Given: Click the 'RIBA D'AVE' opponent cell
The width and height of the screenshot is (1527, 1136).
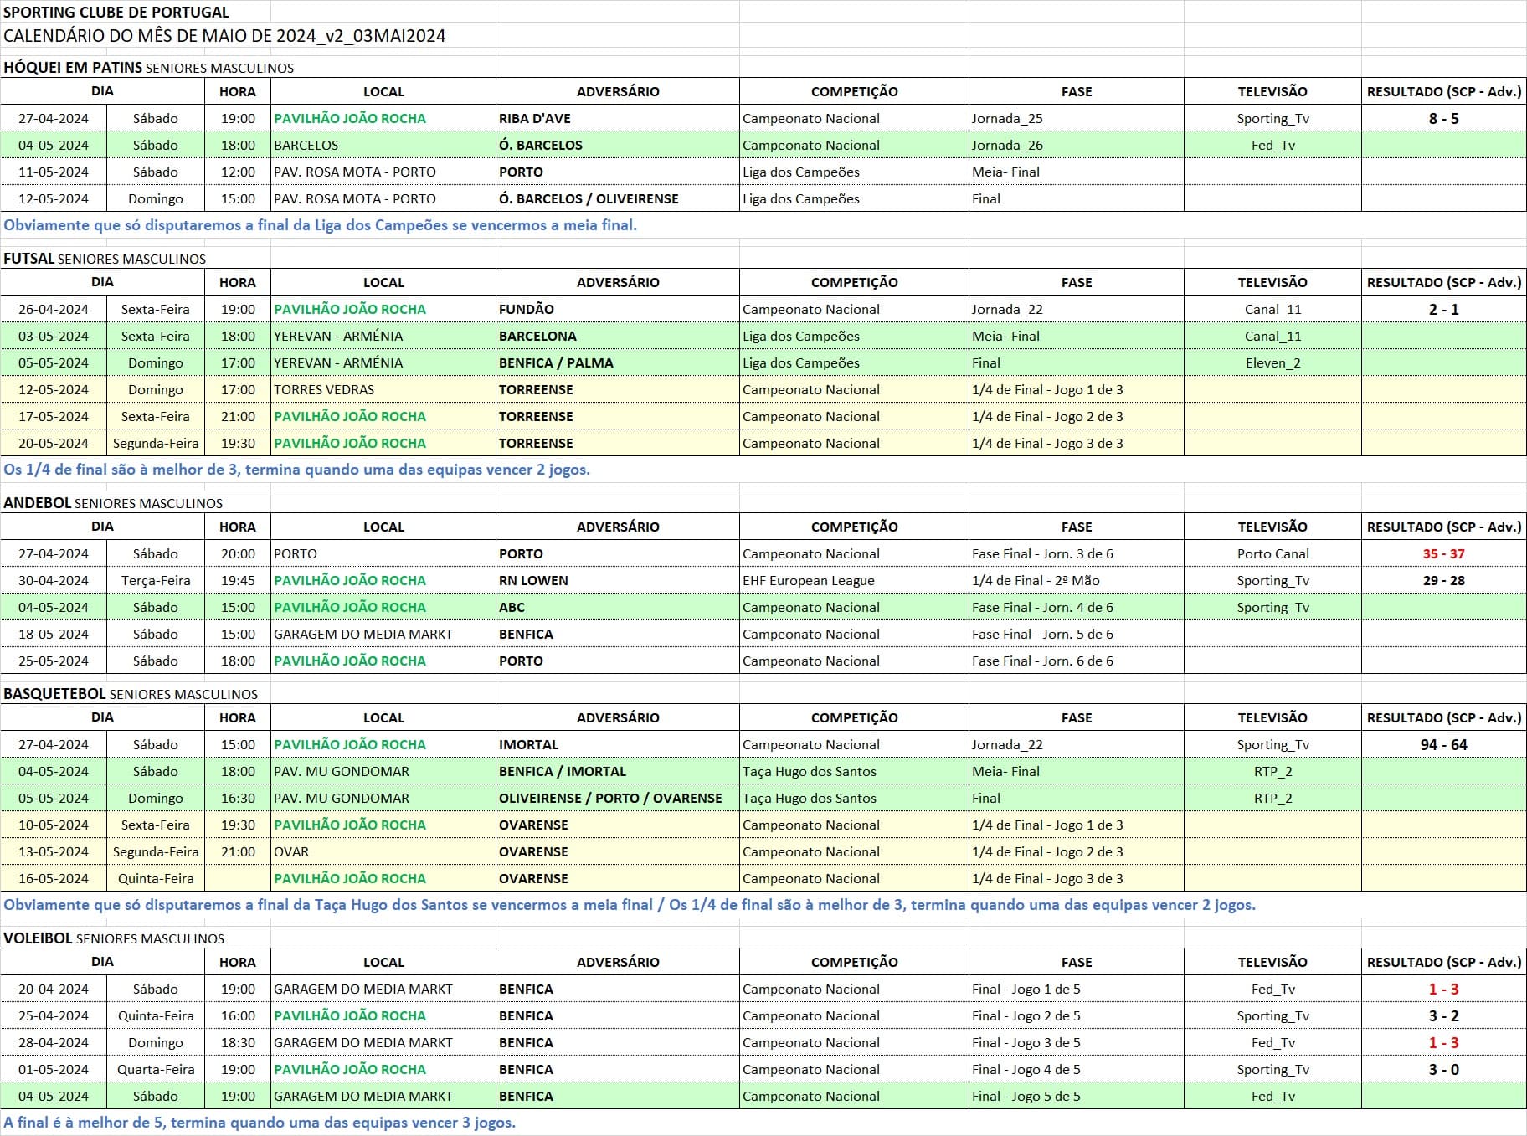Looking at the screenshot, I should pyautogui.click(x=618, y=118).
